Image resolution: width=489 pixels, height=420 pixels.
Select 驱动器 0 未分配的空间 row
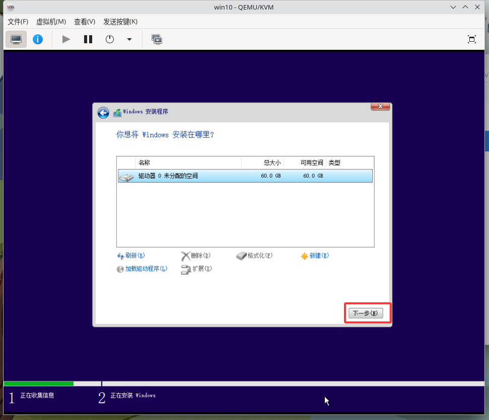[x=245, y=176]
